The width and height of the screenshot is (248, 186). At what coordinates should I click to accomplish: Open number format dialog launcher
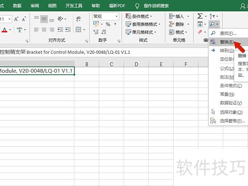click(x=119, y=41)
